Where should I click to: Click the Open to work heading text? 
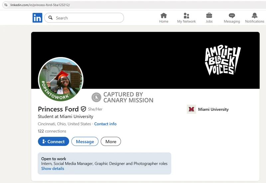coord(54,159)
